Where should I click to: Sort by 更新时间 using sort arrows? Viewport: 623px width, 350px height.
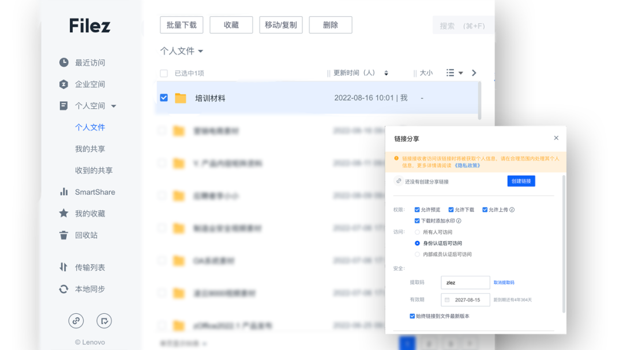pos(386,73)
